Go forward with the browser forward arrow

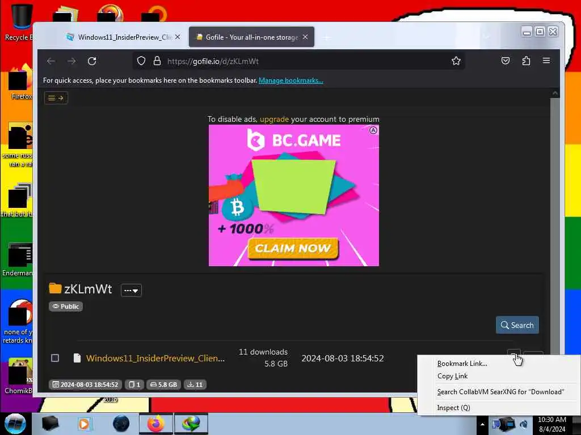[71, 61]
